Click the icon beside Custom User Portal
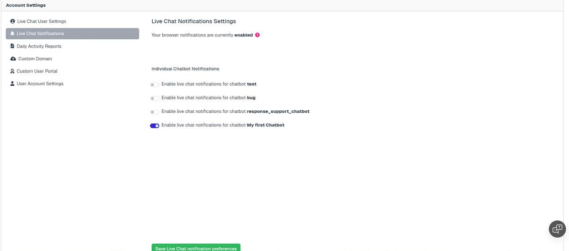This screenshot has width=569, height=251. point(12,71)
